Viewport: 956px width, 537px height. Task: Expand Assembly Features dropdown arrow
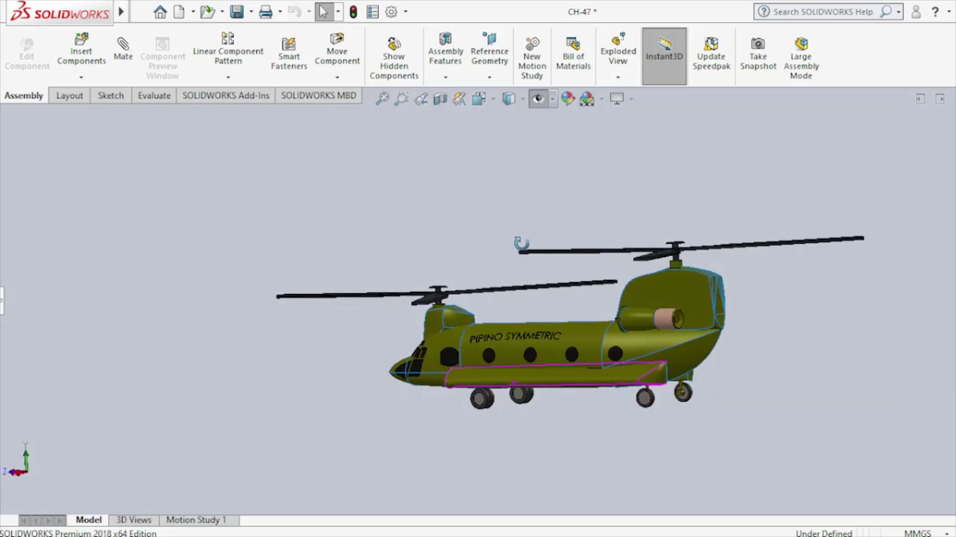[446, 77]
